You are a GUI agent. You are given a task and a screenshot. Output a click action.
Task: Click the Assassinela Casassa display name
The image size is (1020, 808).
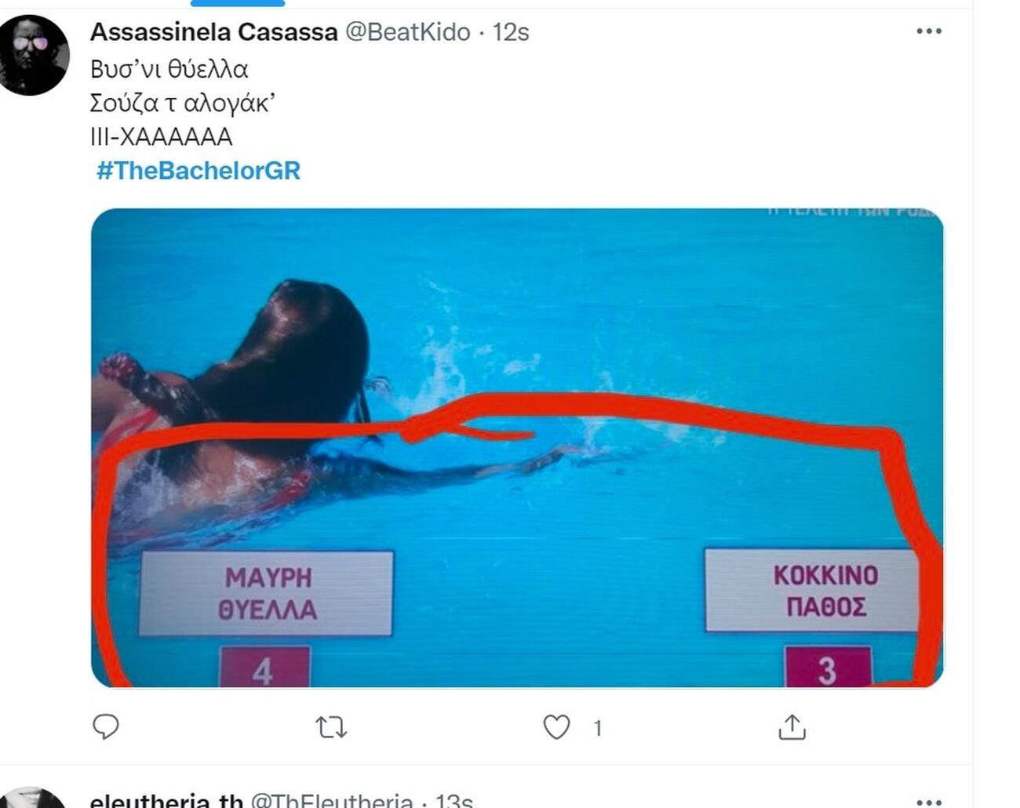click(214, 31)
